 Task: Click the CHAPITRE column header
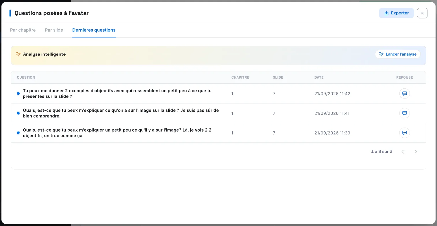click(x=240, y=77)
